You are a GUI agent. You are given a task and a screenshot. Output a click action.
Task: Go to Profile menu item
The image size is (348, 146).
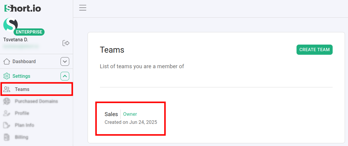coord(22,113)
